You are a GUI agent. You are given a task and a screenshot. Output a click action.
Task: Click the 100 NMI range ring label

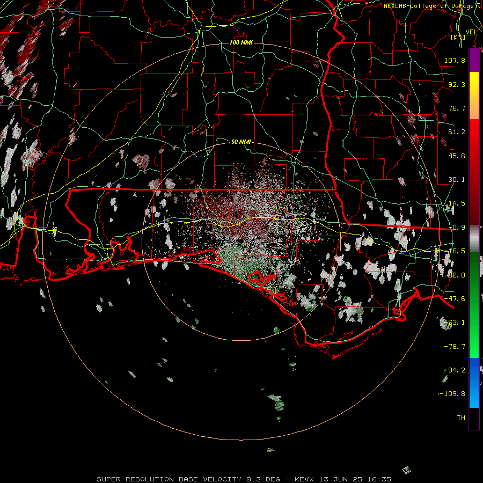241,42
